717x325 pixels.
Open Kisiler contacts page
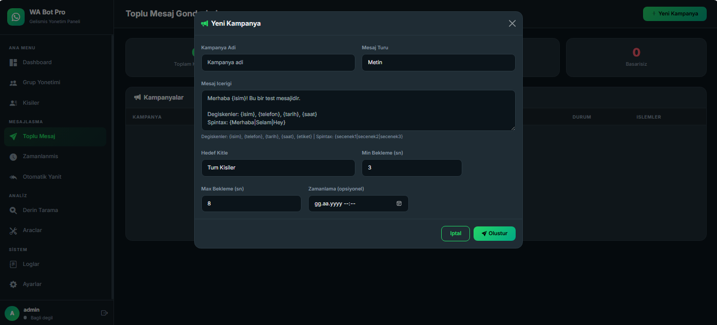click(31, 103)
